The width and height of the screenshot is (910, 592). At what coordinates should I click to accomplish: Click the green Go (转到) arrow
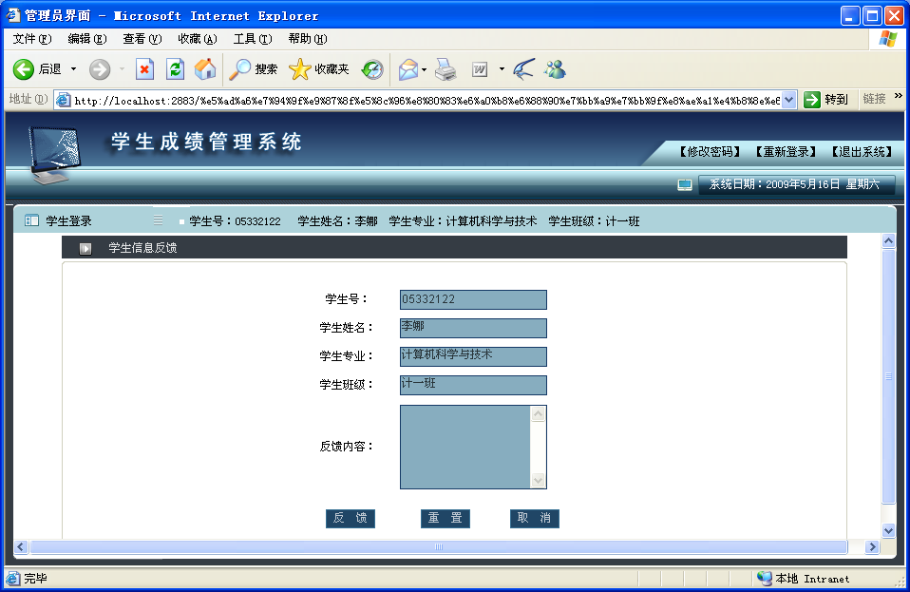pos(812,100)
